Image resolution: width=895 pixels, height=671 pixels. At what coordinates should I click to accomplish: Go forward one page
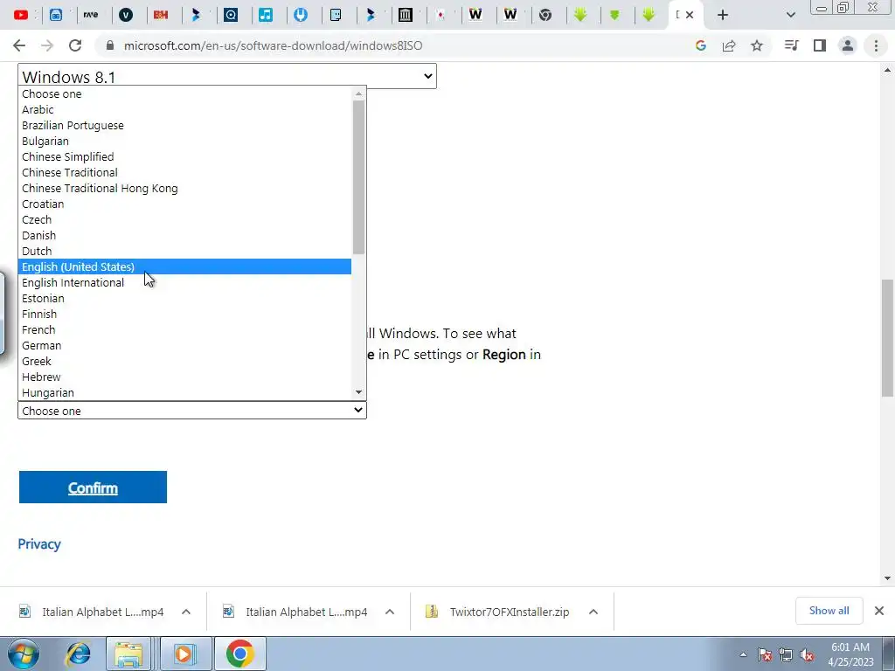click(x=47, y=45)
